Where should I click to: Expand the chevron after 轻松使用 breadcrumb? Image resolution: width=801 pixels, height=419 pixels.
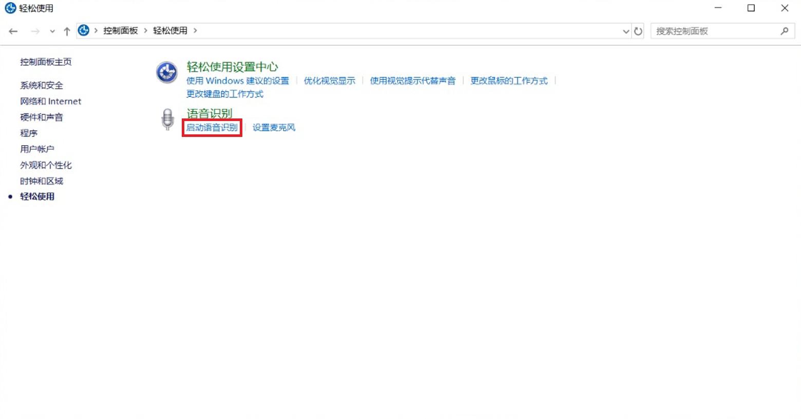point(195,31)
